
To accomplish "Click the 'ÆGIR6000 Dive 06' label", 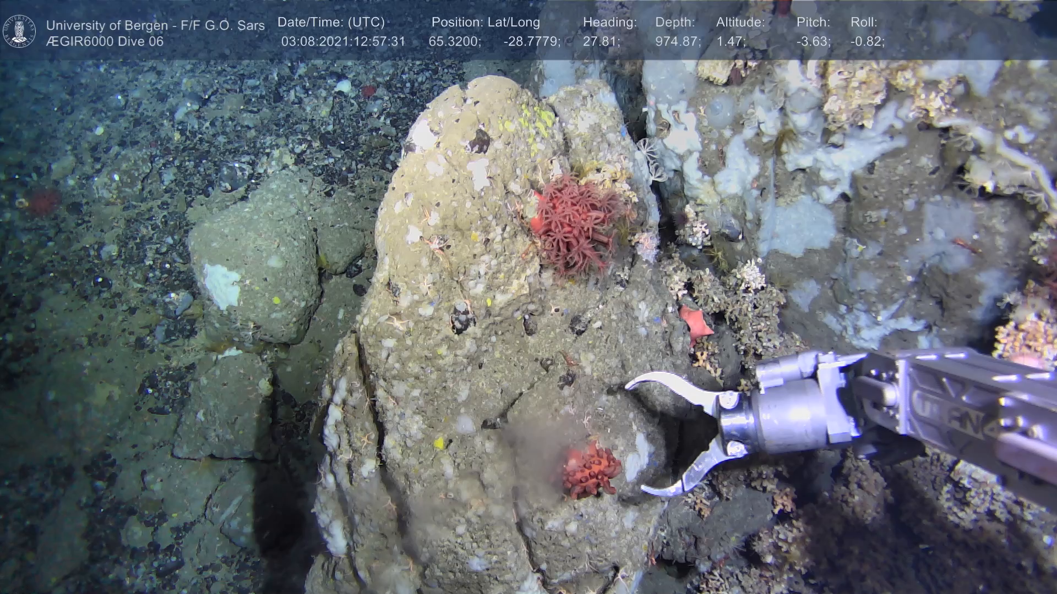I will pos(105,42).
